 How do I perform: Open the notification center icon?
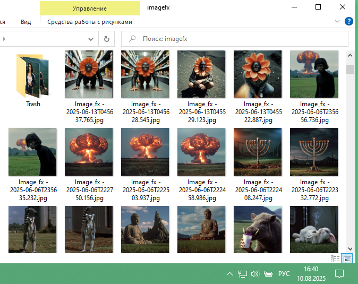(x=339, y=274)
